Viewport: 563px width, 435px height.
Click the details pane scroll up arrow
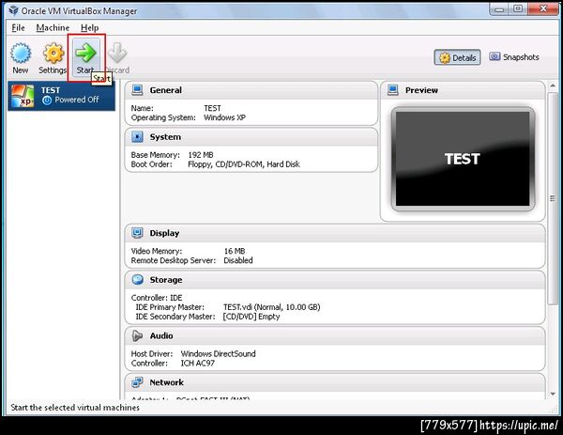point(553,85)
